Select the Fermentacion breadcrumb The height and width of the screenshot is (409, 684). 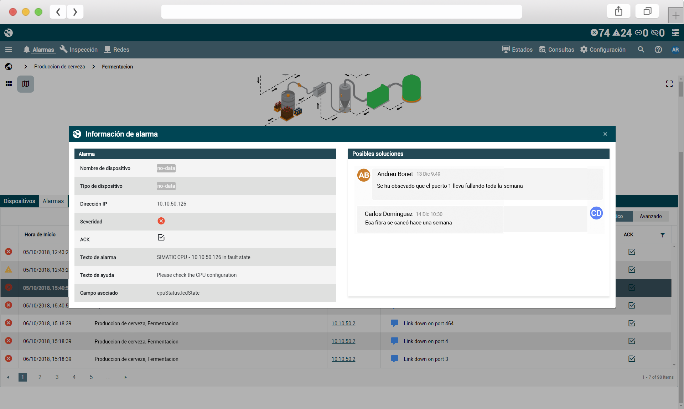click(117, 67)
